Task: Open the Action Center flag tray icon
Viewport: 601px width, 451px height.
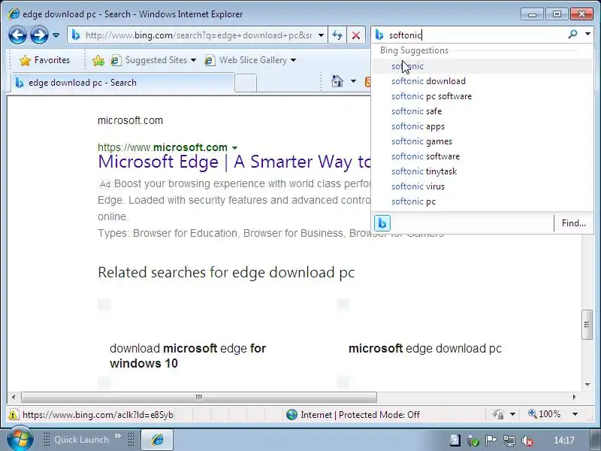Action: pyautogui.click(x=491, y=440)
